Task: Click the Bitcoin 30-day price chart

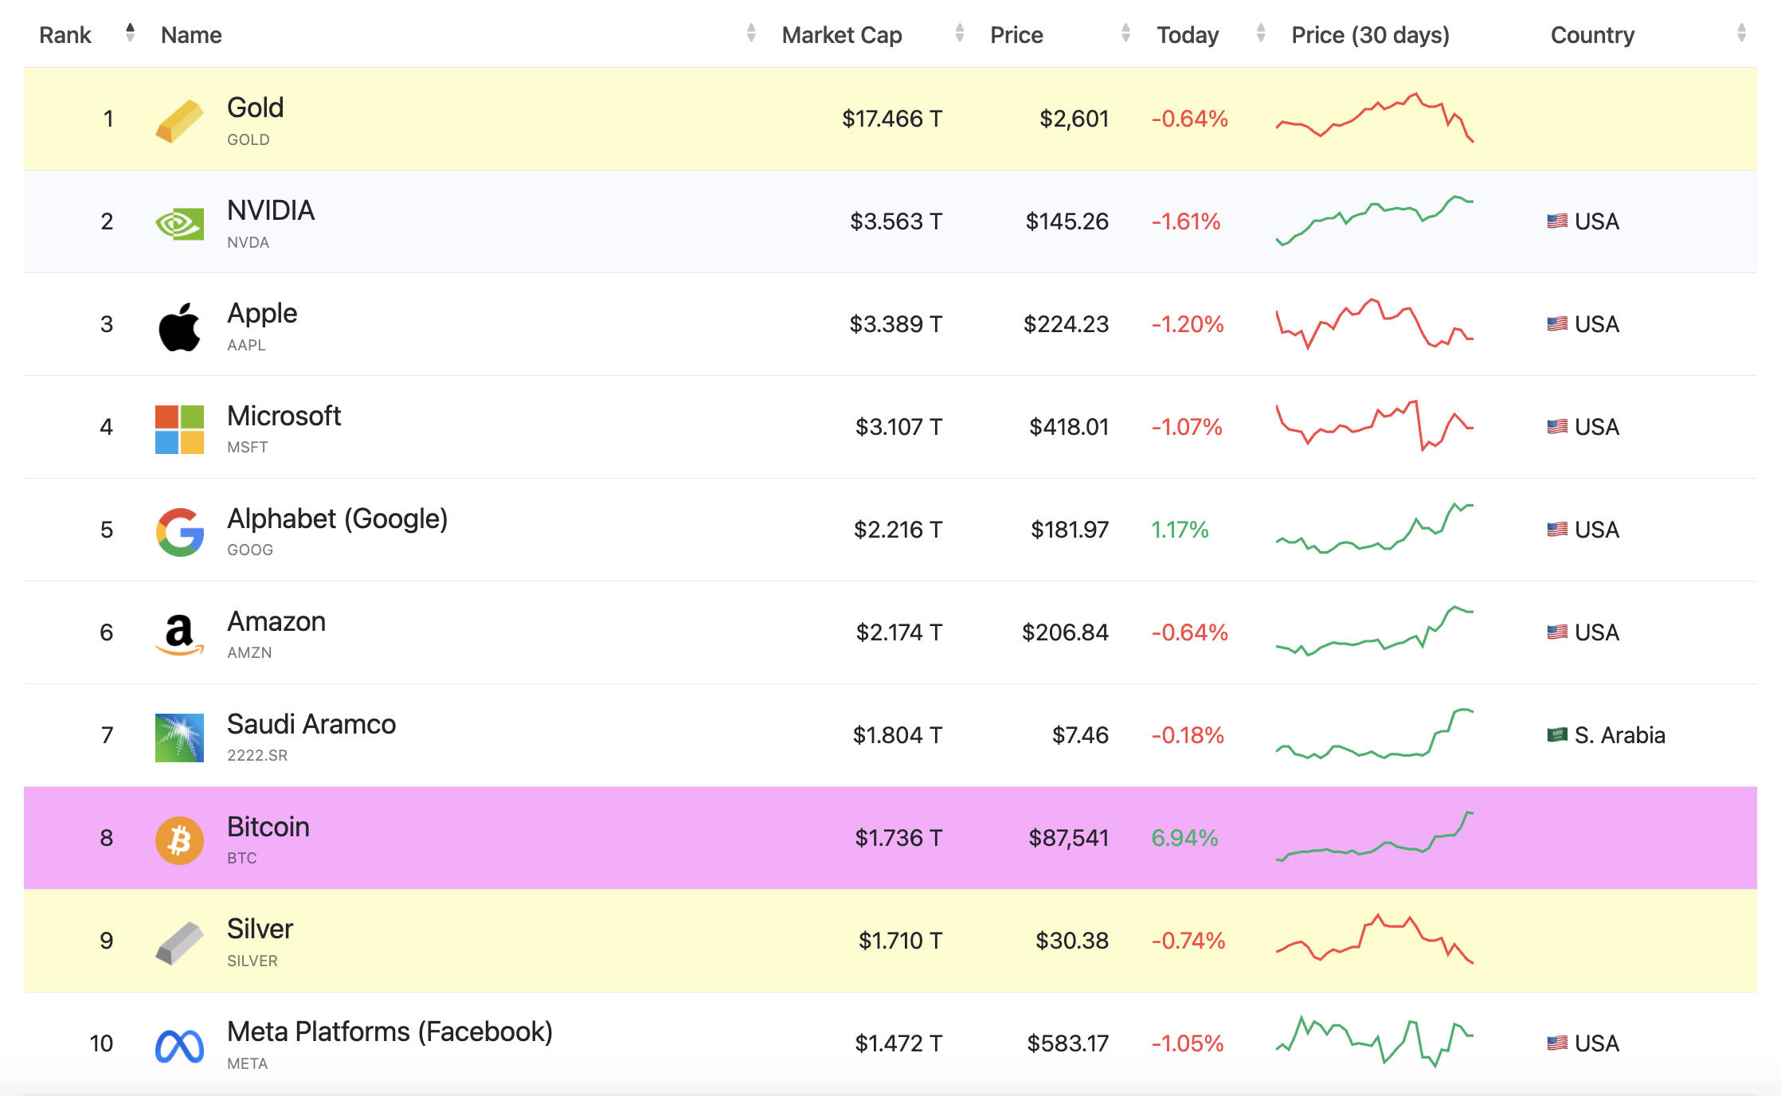Action: coord(1375,836)
